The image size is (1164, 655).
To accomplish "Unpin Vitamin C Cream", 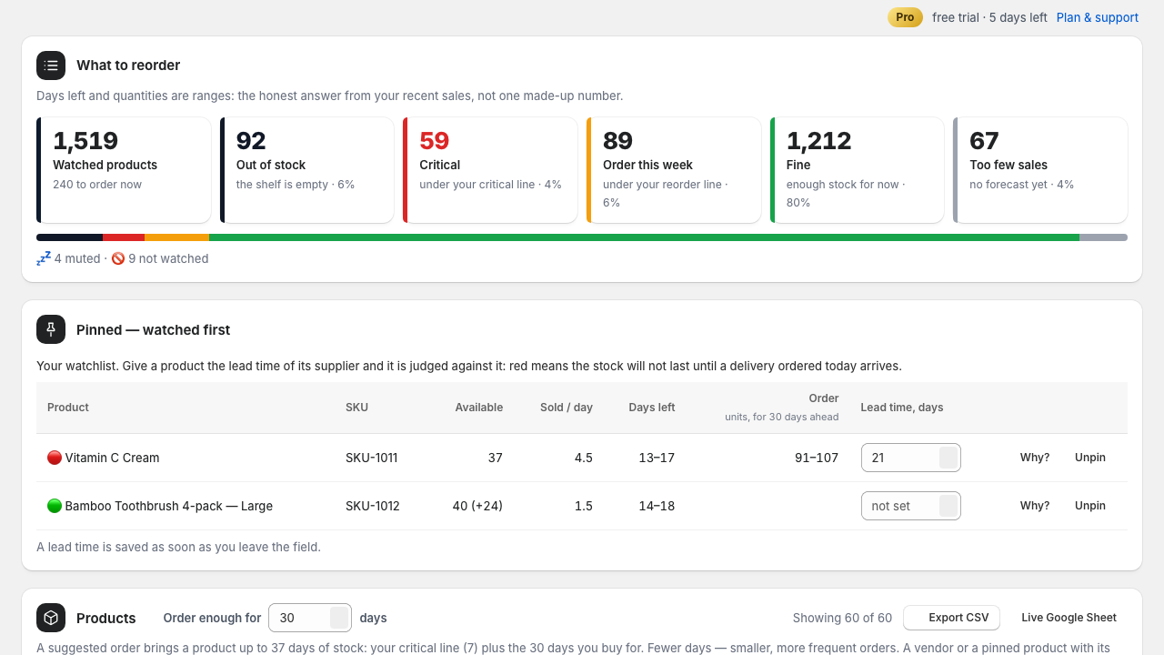I will [1090, 458].
